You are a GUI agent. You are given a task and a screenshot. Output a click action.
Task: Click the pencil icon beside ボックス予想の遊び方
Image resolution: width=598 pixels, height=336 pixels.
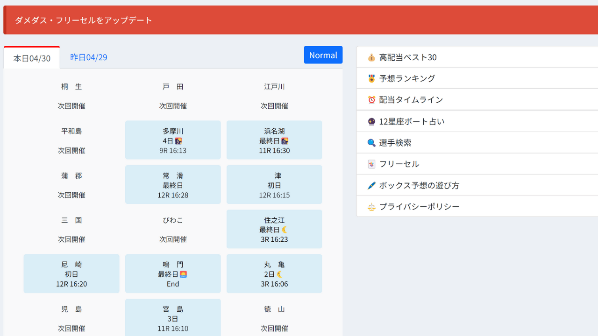coord(371,185)
